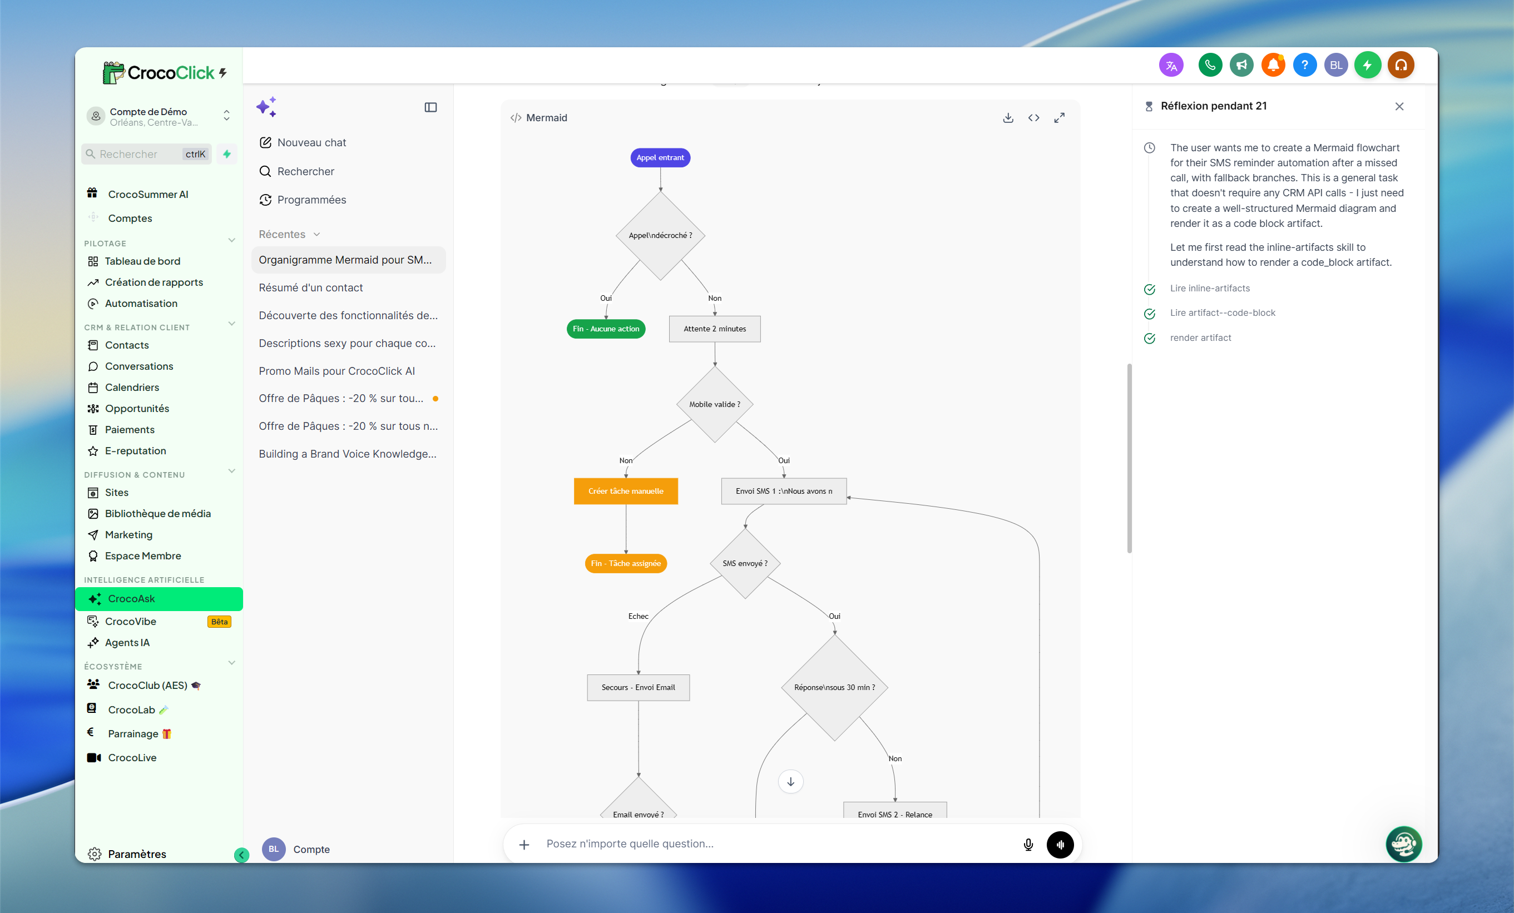Expand the Mermaid diagram fullscreen
The width and height of the screenshot is (1514, 913).
point(1060,117)
